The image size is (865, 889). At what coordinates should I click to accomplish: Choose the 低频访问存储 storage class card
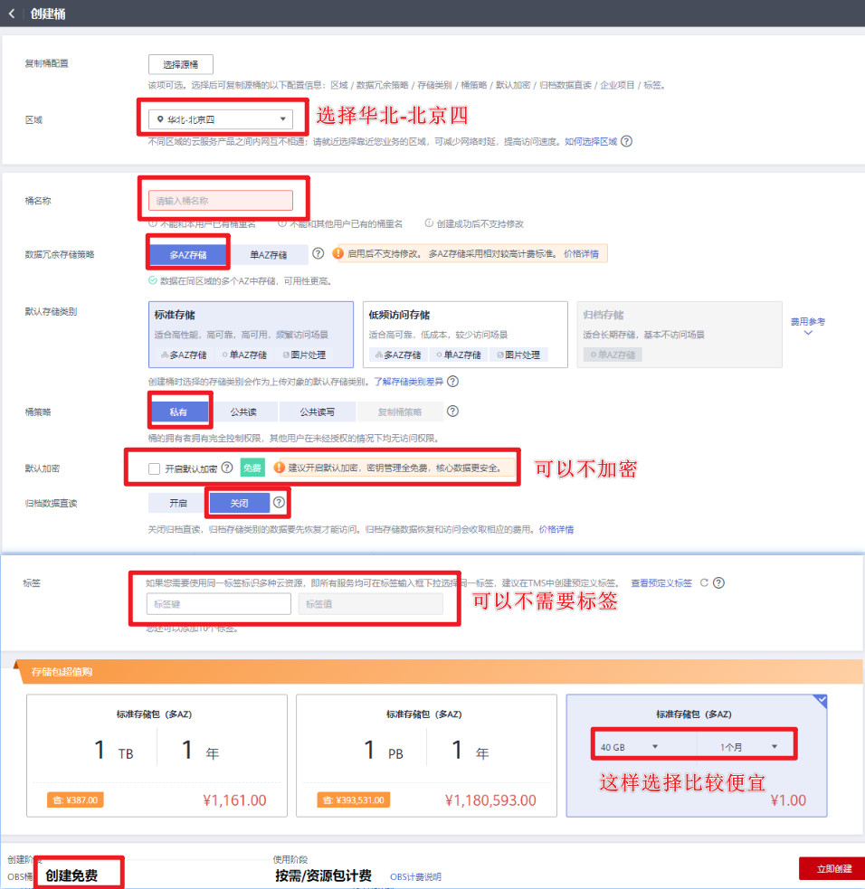coord(465,335)
